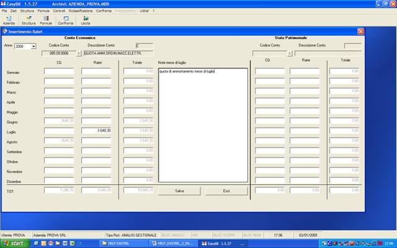
Task: Click the Confronta toolbar icon
Action: [x=66, y=20]
